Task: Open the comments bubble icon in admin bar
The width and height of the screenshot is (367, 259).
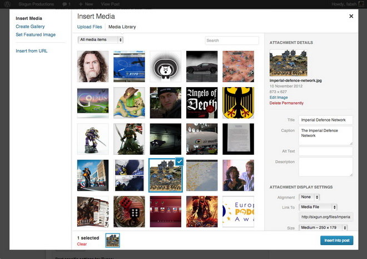Action: coord(65,4)
